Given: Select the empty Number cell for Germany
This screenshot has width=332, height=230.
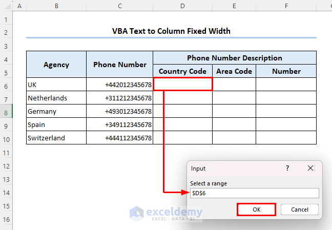Looking at the screenshot, I should (x=286, y=111).
